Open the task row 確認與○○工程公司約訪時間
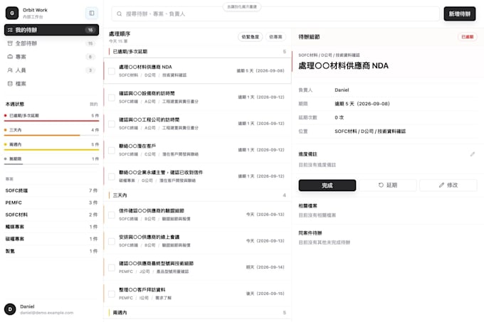Viewport: 484px width, 322px height. coord(198,124)
